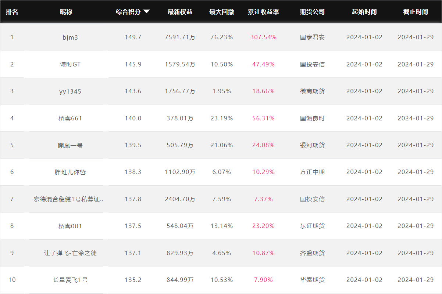Screen dimensions: 442x294
Task: Click the rank number 1 cell
Action: tap(12, 37)
